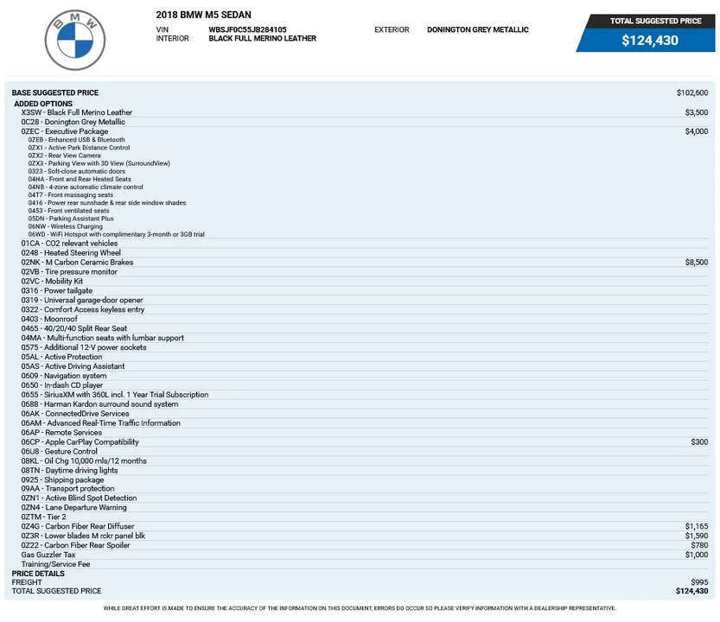Viewport: 720px width, 622px height.
Task: Select 04HA Front and Rear Heated Seats item
Action: tap(80, 179)
